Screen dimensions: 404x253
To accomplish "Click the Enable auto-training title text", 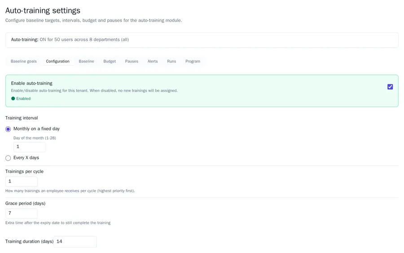I will (32, 83).
